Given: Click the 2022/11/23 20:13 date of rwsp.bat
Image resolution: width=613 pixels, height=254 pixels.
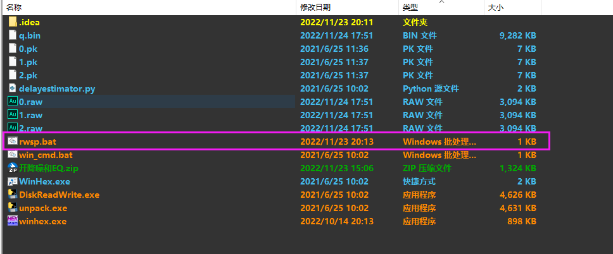Looking at the screenshot, I should 337,142.
